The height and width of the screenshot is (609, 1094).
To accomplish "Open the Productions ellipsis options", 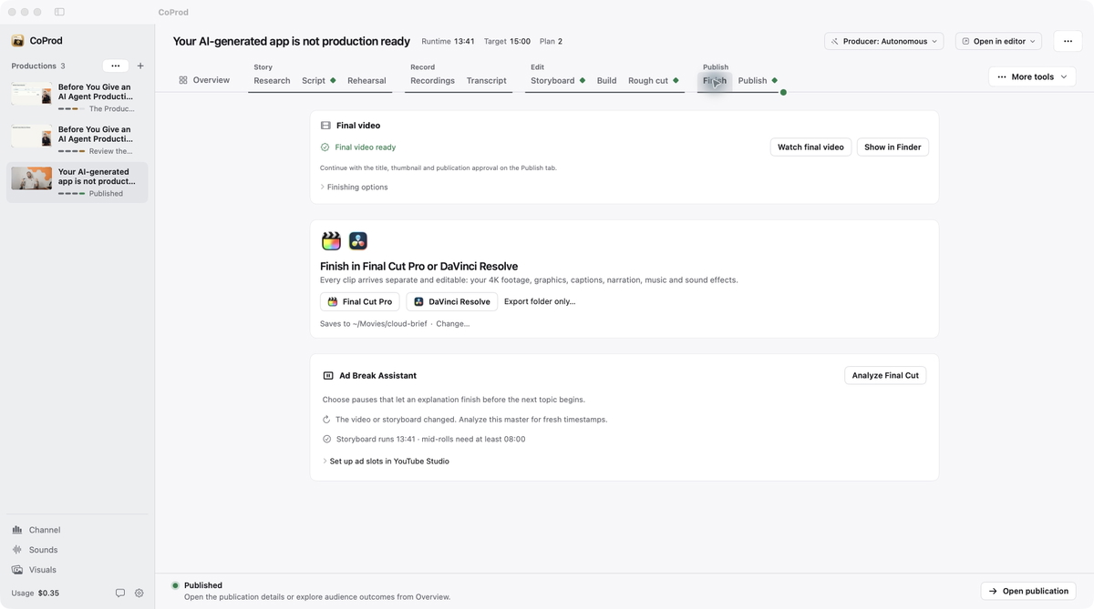I will (x=116, y=66).
